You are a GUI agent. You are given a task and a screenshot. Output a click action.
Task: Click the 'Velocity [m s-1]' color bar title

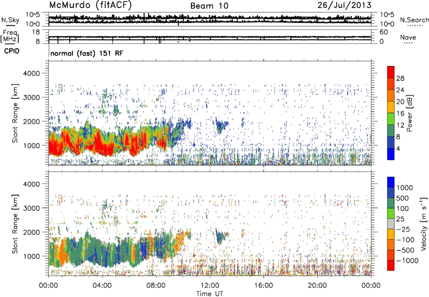coord(424,224)
